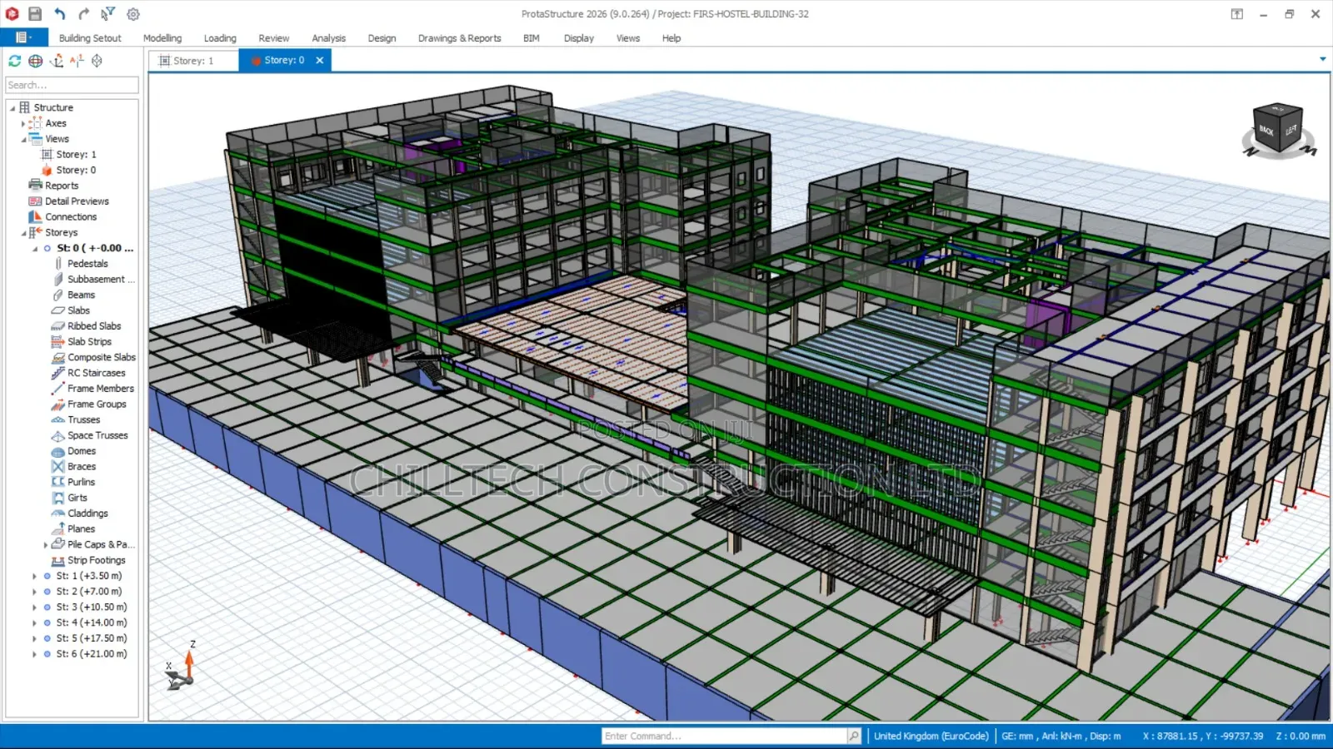This screenshot has width=1333, height=749.
Task: Open the Building Setout ribbon tab
Action: (90, 38)
